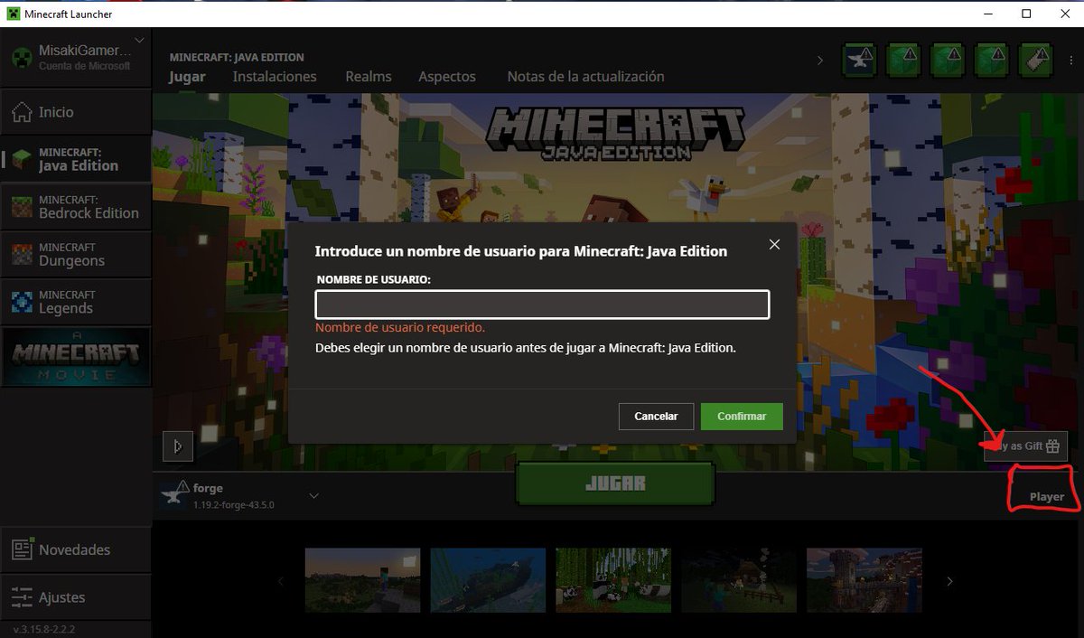
Task: Open stone tower castle screenshot thumbnail
Action: point(864,580)
